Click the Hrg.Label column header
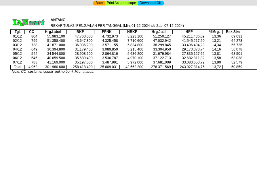Image resolution: width=257 pixels, height=183 pixels. pyautogui.click(x=53, y=32)
